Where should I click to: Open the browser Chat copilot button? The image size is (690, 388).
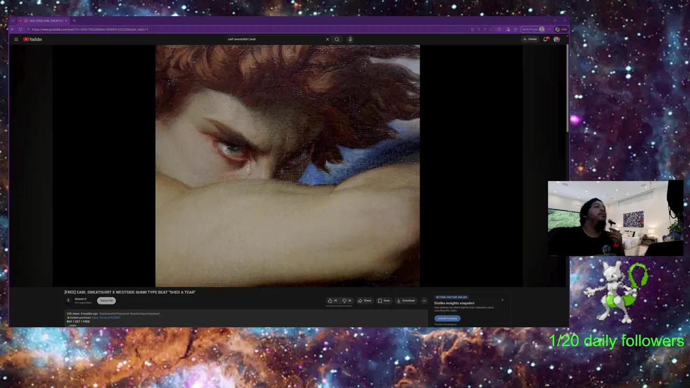(561, 29)
